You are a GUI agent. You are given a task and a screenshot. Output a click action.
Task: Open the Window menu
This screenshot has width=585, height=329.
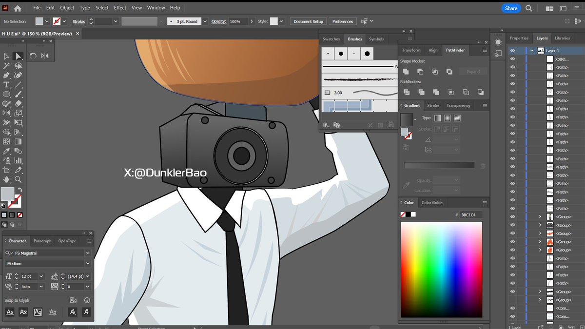click(x=156, y=8)
